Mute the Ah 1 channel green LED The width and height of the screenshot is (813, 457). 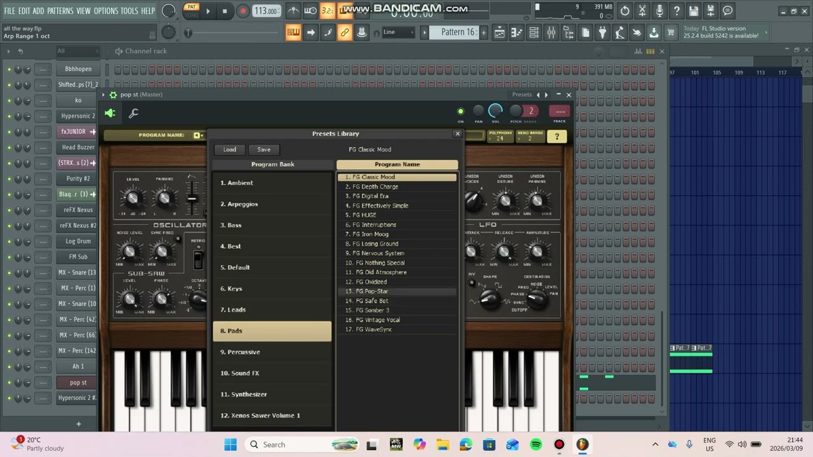[x=9, y=367]
